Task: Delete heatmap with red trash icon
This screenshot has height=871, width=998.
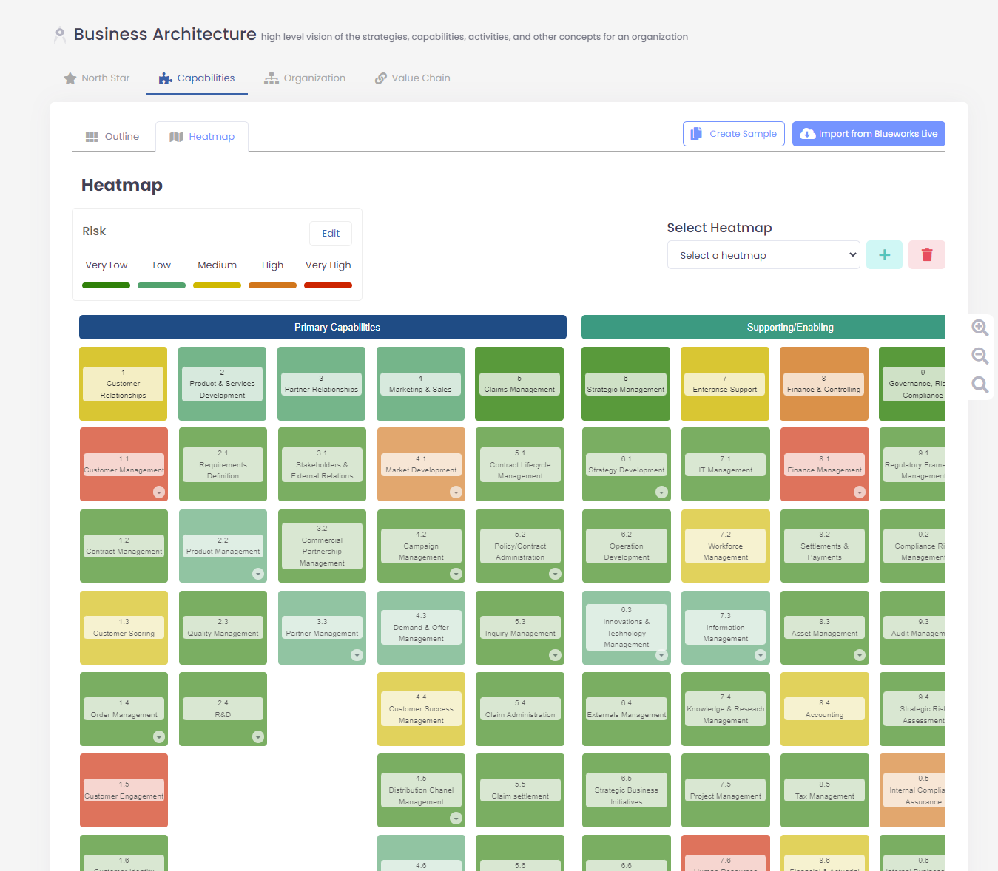Action: coord(926,255)
